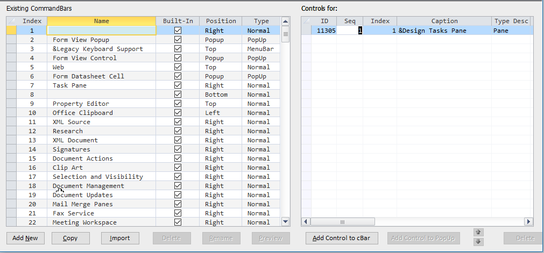Click the Add New button
Viewport: 544px width, 253px height.
click(x=25, y=238)
